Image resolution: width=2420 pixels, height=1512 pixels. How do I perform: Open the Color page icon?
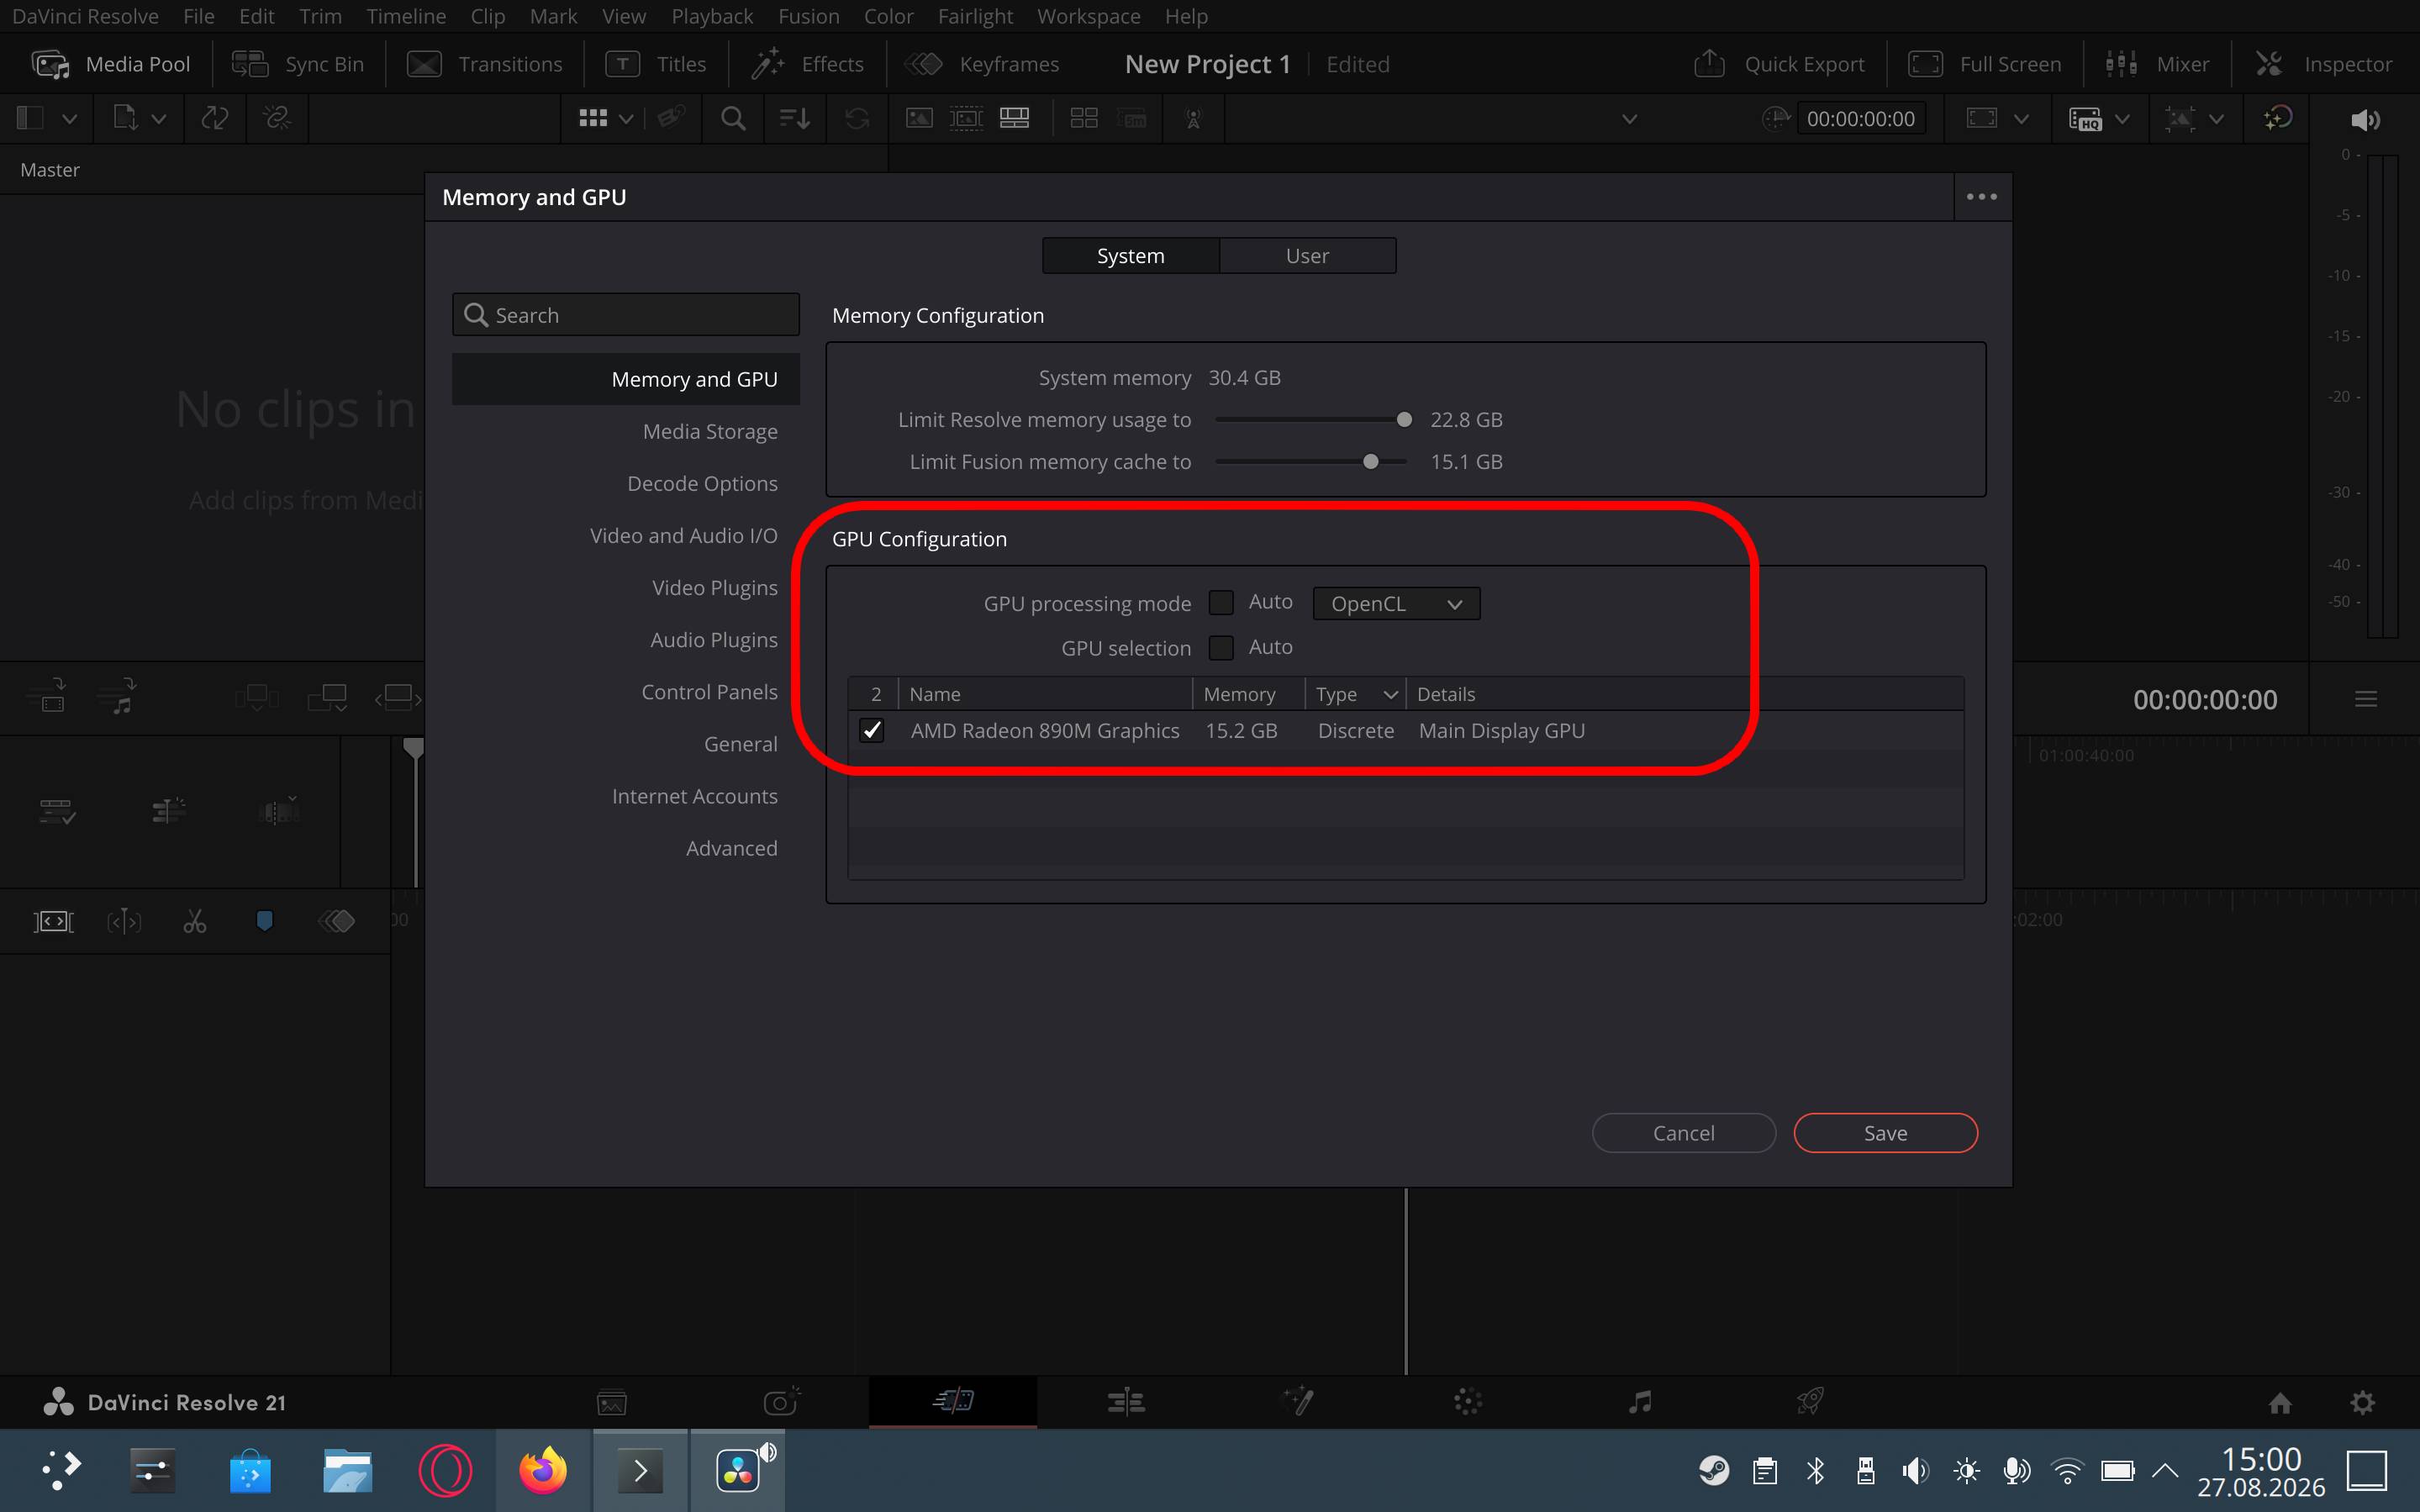(x=1468, y=1402)
